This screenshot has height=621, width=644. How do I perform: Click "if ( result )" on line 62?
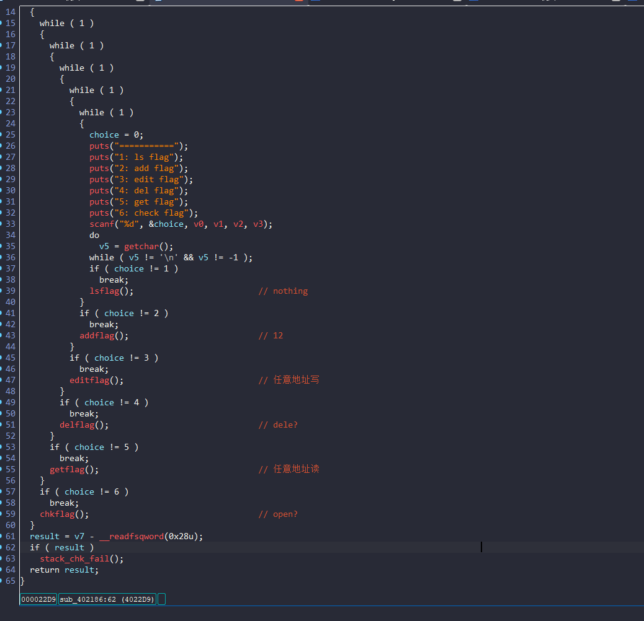[x=62, y=548]
